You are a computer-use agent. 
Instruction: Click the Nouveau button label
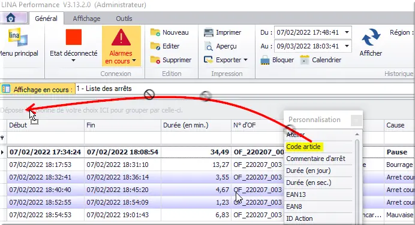pyautogui.click(x=176, y=32)
